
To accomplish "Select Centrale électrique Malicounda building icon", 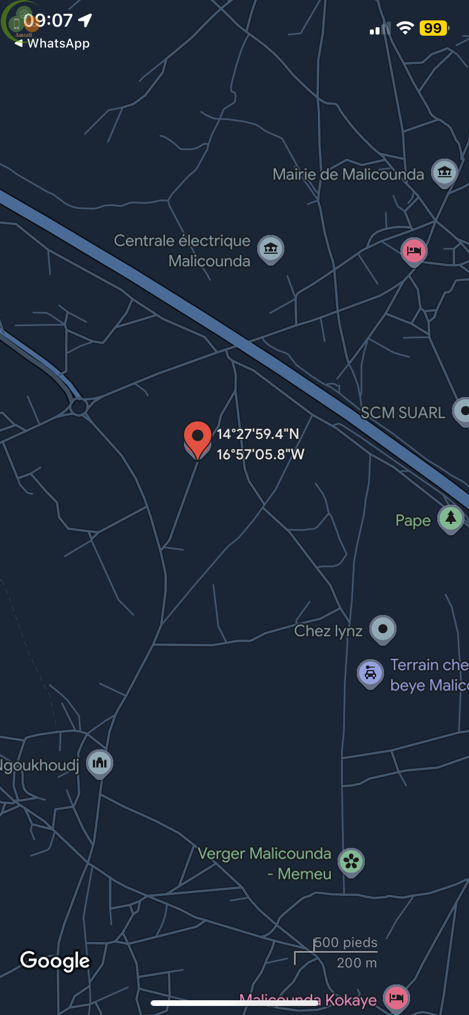I will coord(271,249).
